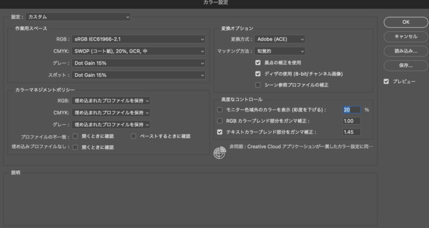The width and height of the screenshot is (429, 228).
Task: Toggle ディザの使用 (8-bit/チャンネル画像) checkbox
Action: pos(258,74)
